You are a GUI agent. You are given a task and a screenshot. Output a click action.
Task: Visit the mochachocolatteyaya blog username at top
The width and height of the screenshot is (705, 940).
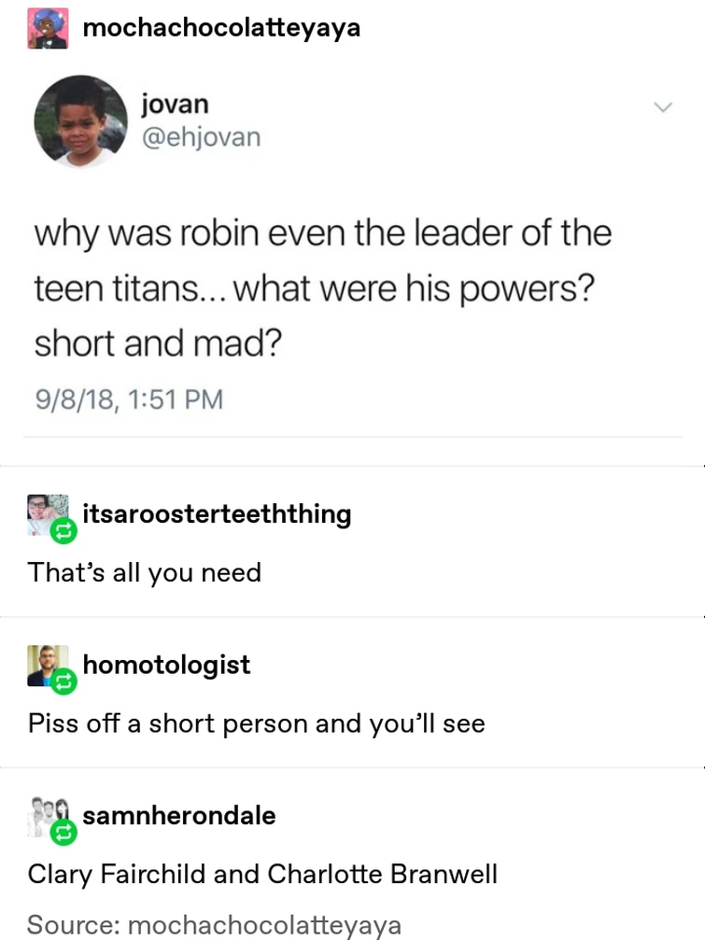click(221, 28)
